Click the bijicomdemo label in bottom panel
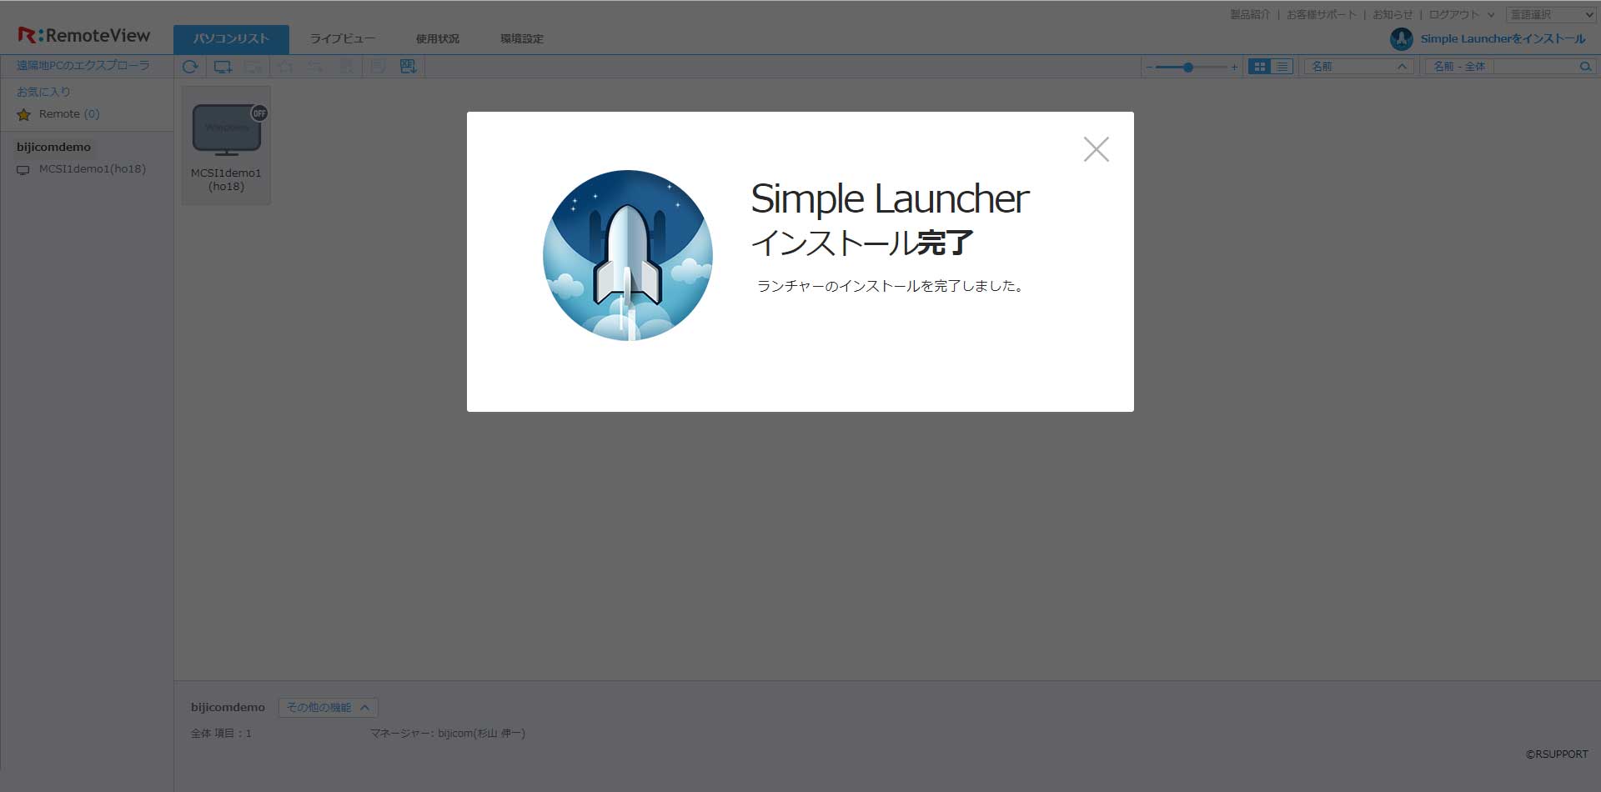Screen dimensions: 1601x792 [228, 708]
